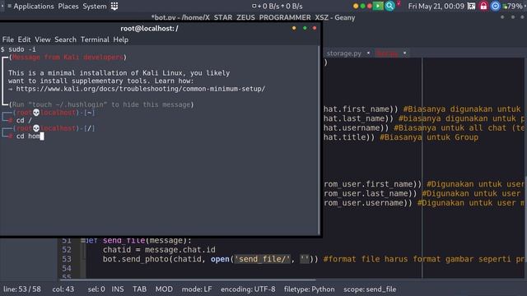The image size is (527, 296).
Task: Open the Places menu
Action: [68, 6]
